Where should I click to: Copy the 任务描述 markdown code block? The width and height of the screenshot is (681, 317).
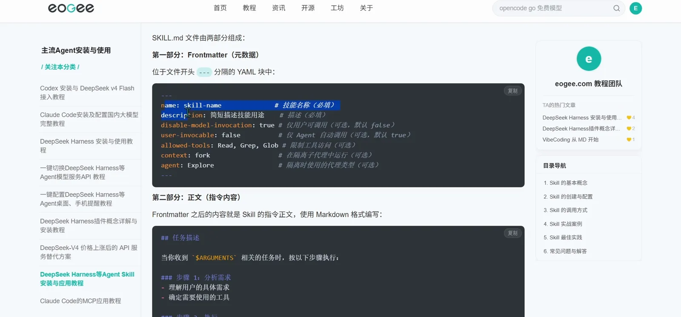(512, 233)
